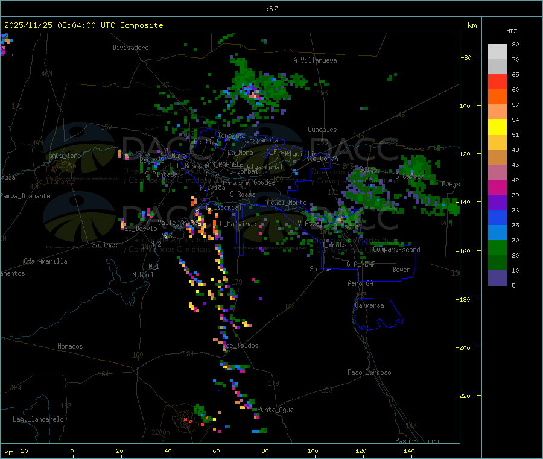Click the white 70-80 dBZ legend swatch
This screenshot has width=543, height=459.
pyautogui.click(x=497, y=52)
